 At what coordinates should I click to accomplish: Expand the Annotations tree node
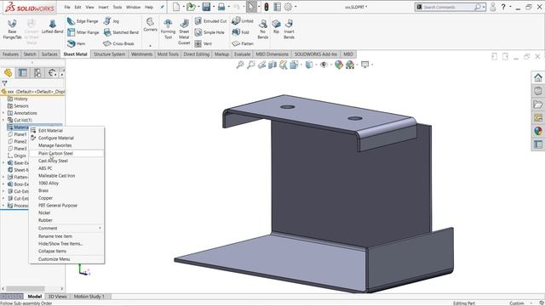(x=3, y=113)
